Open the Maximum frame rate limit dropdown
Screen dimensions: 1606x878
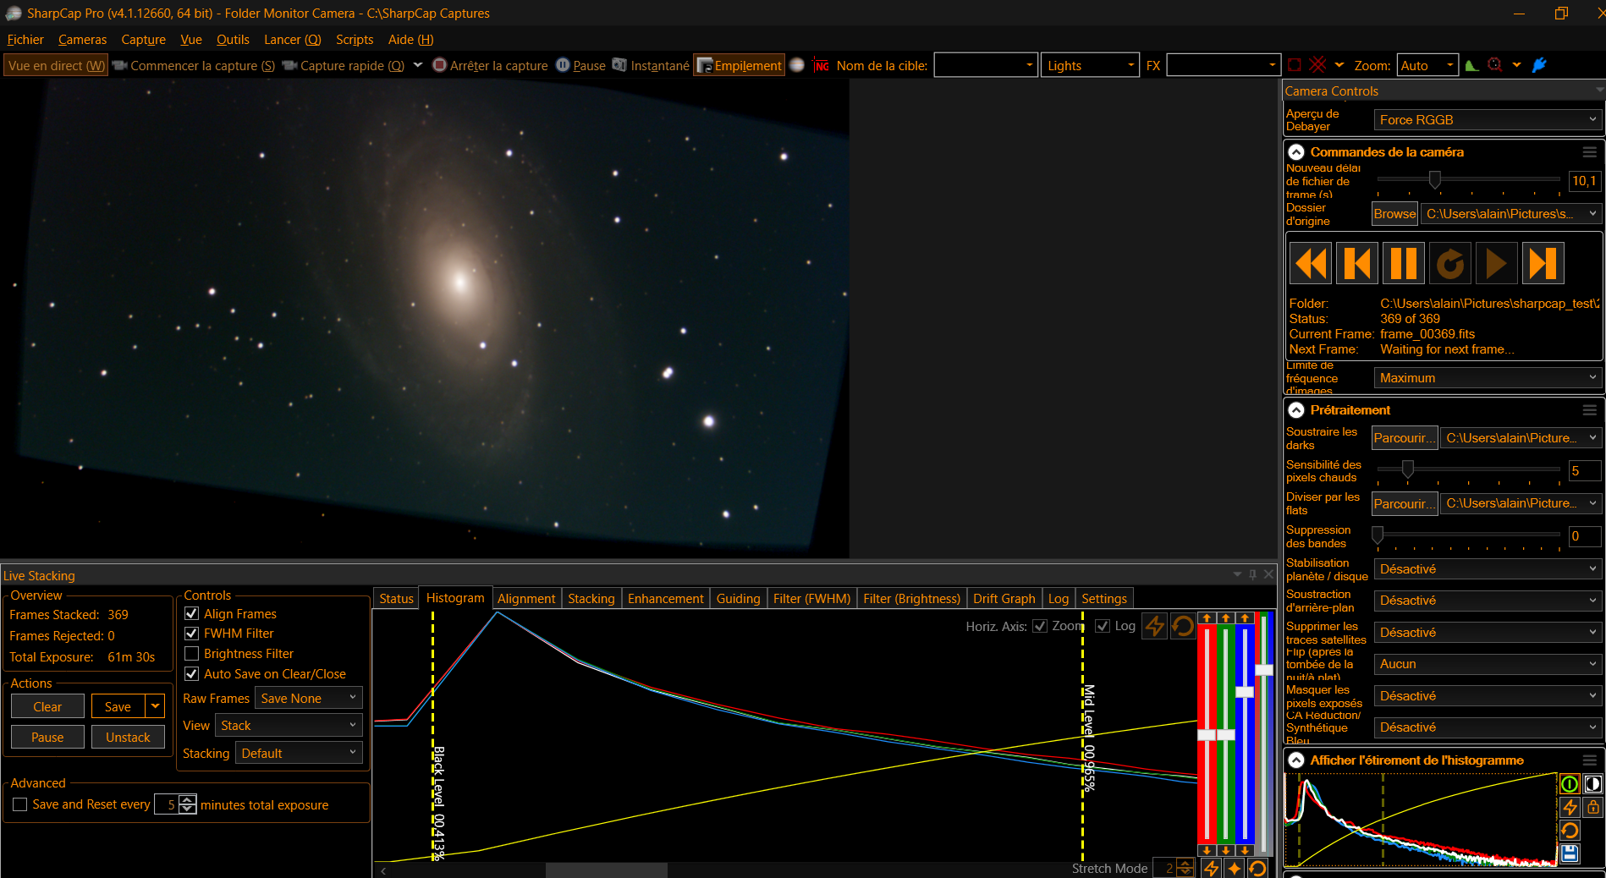point(1488,378)
